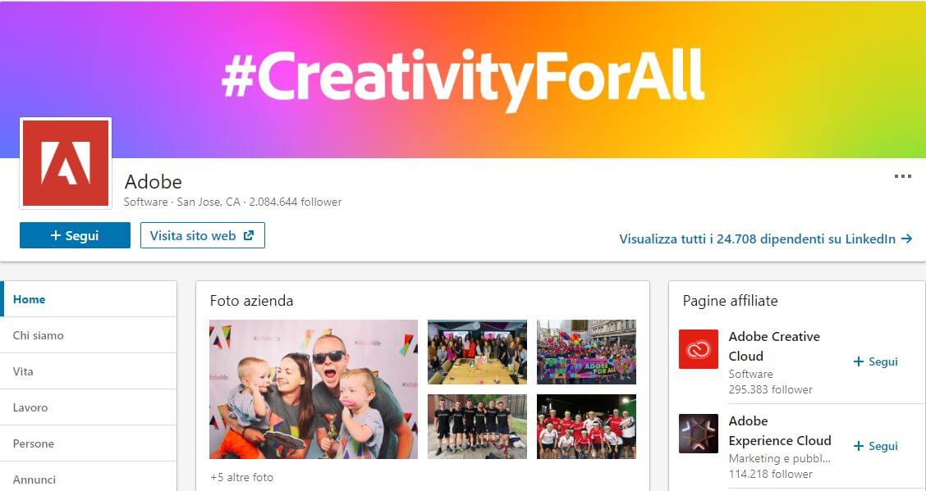Open the team in black shirts photo
926x491 pixels.
coord(477,426)
